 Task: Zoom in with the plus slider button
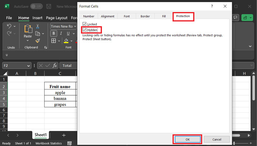[x=251, y=143]
